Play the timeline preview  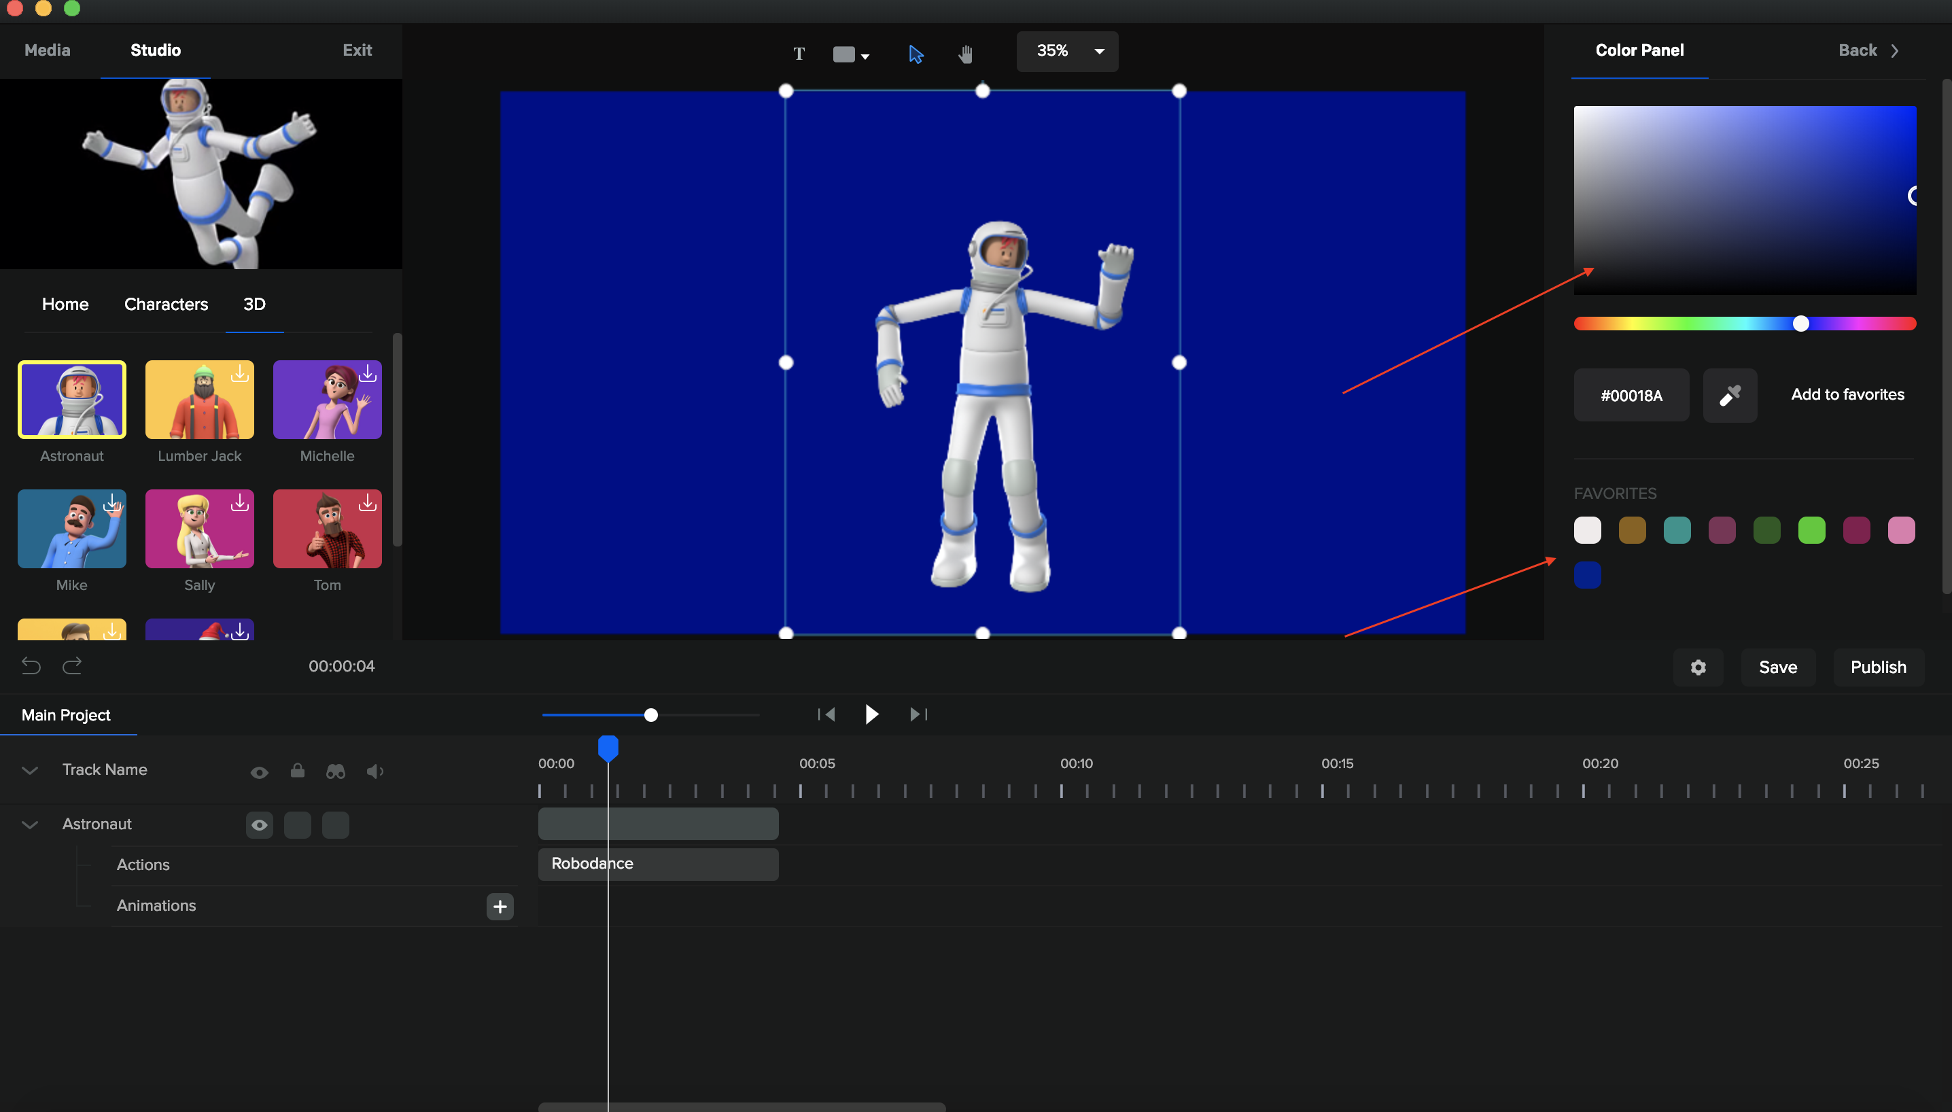point(871,714)
